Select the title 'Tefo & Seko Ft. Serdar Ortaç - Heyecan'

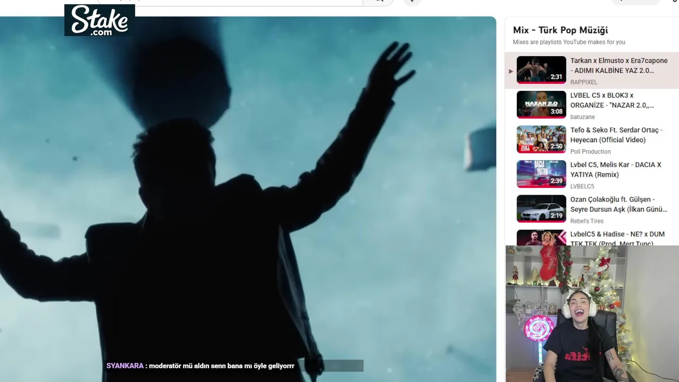(616, 135)
